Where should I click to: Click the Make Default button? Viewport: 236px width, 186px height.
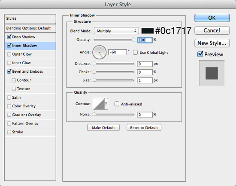coord(103,128)
